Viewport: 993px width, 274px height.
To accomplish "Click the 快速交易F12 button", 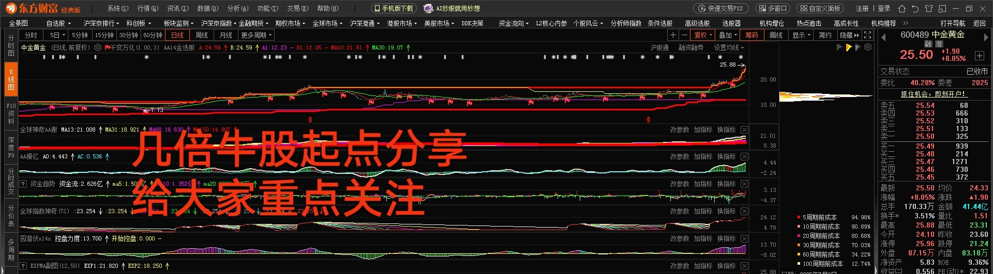I will 721,8.
